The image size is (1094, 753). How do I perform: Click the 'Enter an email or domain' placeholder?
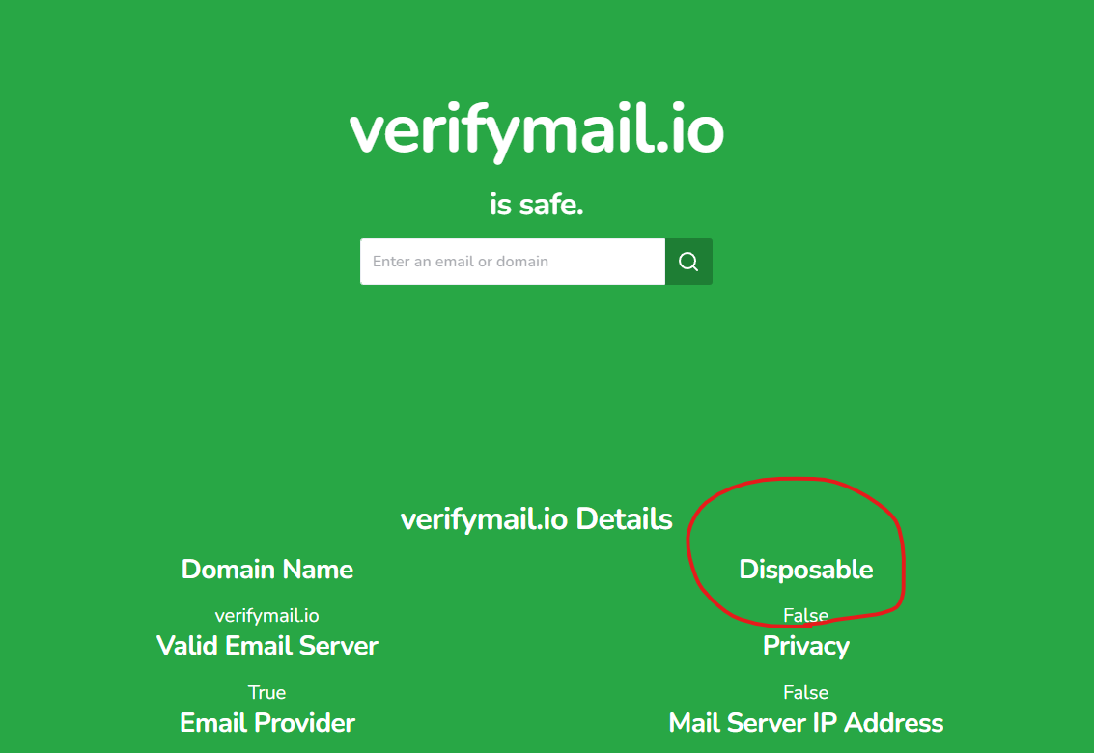461,262
